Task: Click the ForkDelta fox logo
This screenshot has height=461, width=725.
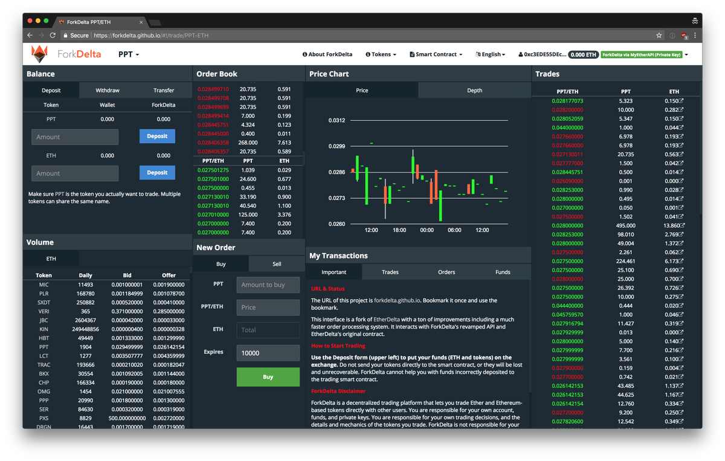Action: tap(39, 54)
